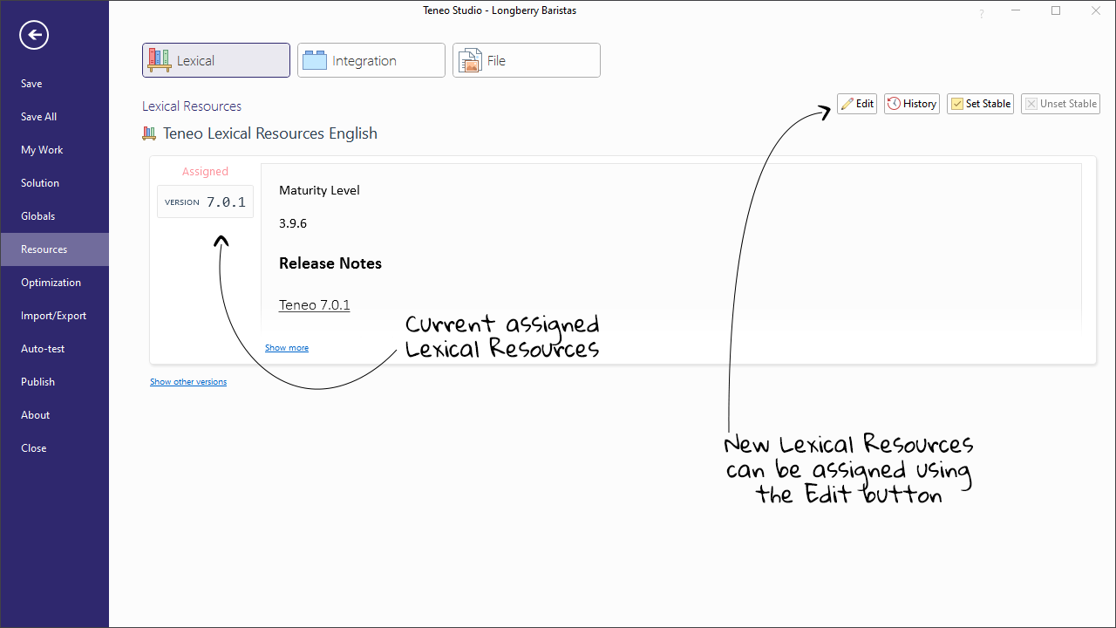Close the Teneo Studio window
The width and height of the screenshot is (1116, 628).
(1096, 11)
